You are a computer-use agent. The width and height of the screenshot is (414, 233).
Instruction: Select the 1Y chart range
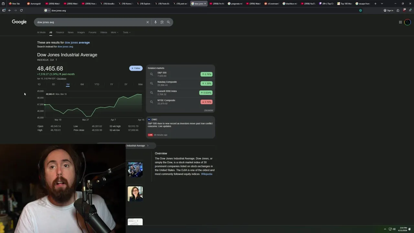112,84
